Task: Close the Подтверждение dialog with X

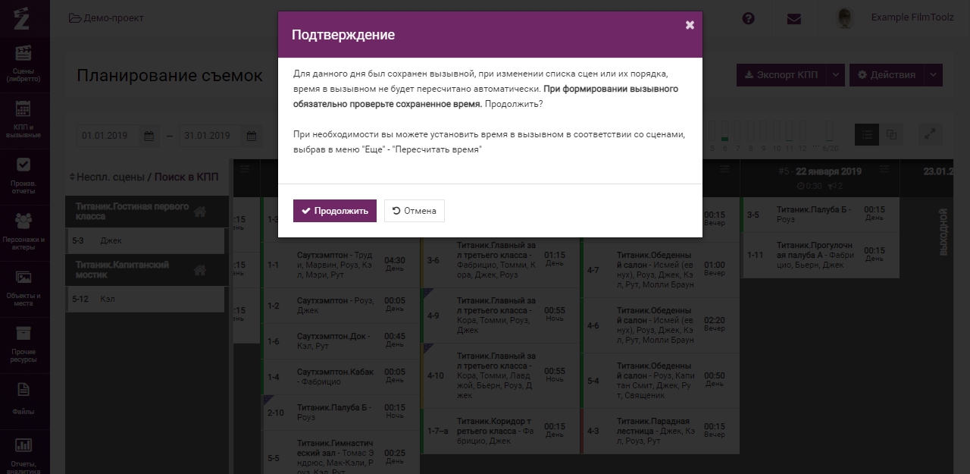Action: click(690, 25)
